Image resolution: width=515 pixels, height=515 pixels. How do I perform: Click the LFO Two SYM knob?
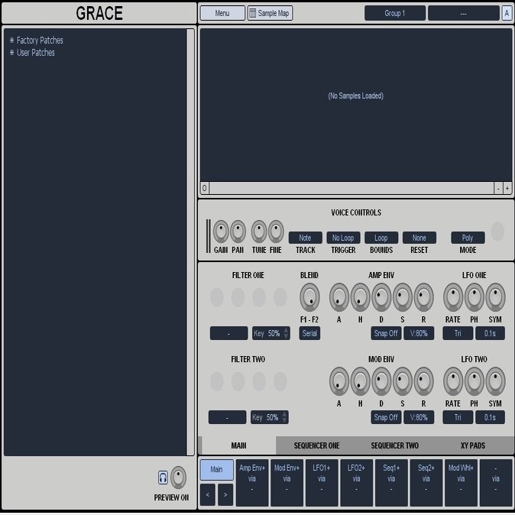coord(495,381)
